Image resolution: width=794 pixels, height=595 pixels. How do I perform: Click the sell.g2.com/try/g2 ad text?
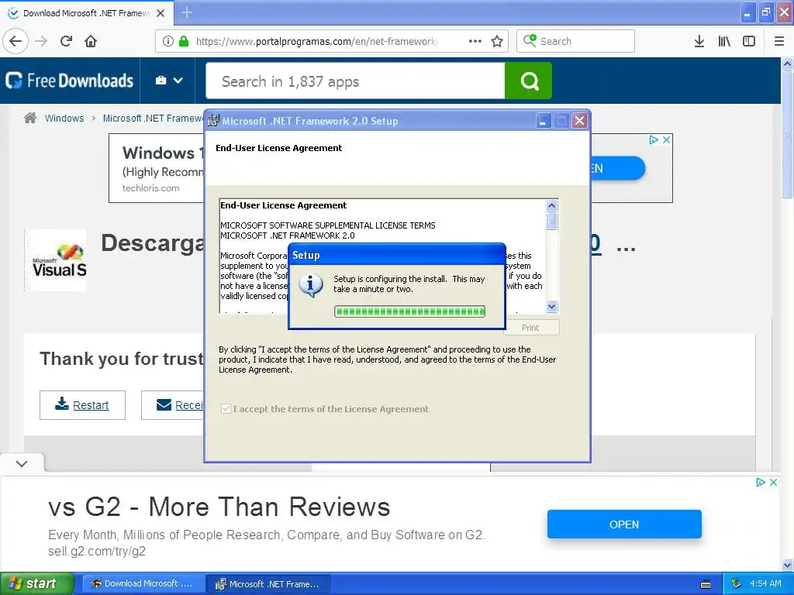tap(97, 551)
